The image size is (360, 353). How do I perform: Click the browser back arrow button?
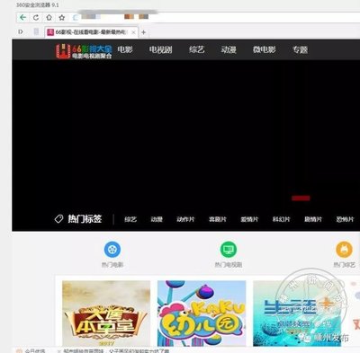pyautogui.click(x=22, y=17)
